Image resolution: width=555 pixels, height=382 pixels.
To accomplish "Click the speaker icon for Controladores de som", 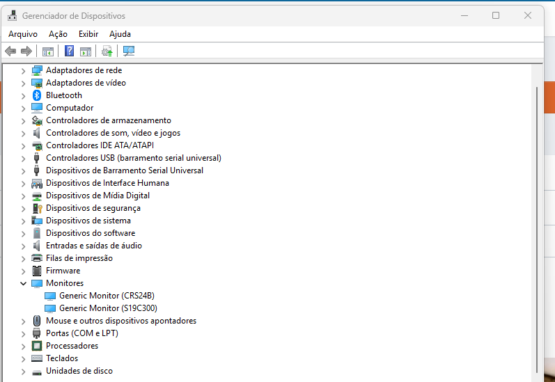I will [x=36, y=133].
